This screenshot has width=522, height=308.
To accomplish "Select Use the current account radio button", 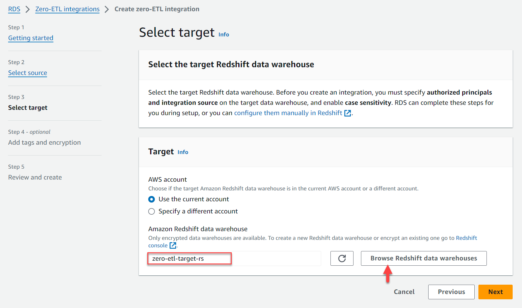I will pos(151,199).
